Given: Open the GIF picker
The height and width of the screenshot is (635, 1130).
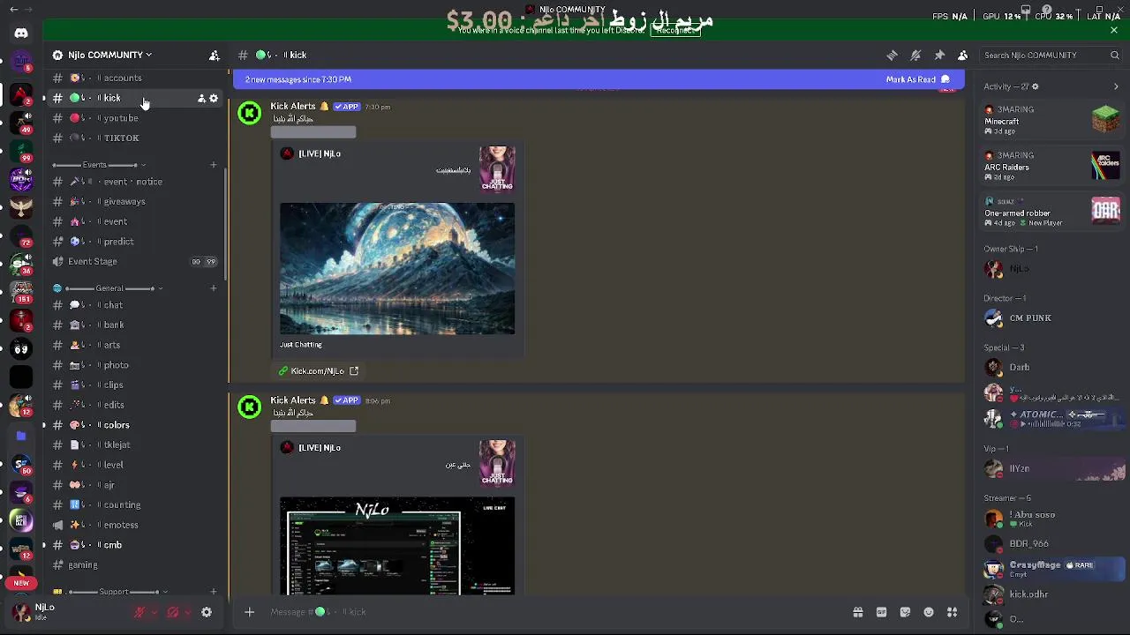Looking at the screenshot, I should [x=881, y=612].
